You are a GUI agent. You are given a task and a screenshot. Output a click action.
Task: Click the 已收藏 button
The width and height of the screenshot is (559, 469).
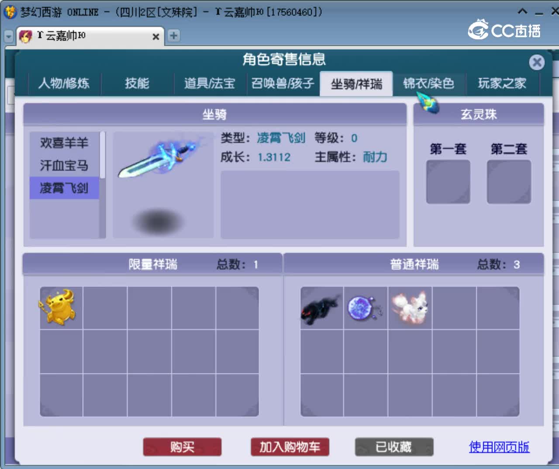pos(394,447)
